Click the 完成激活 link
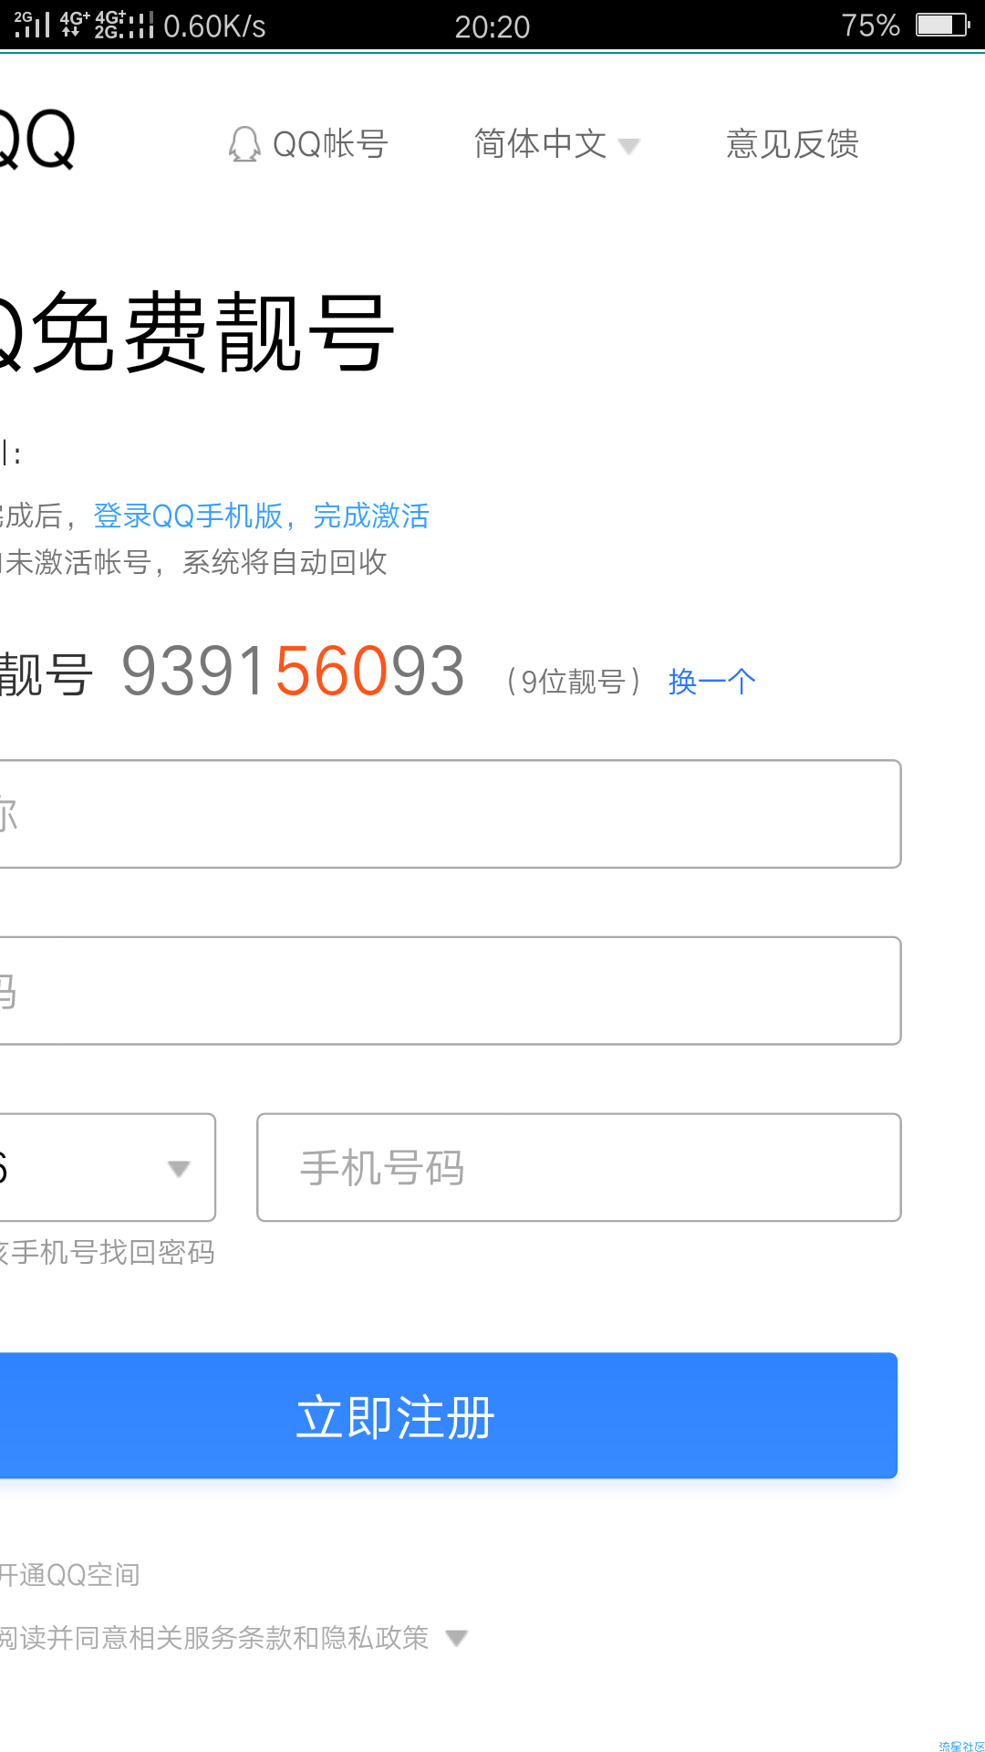Image resolution: width=985 pixels, height=1752 pixels. pyautogui.click(x=371, y=516)
